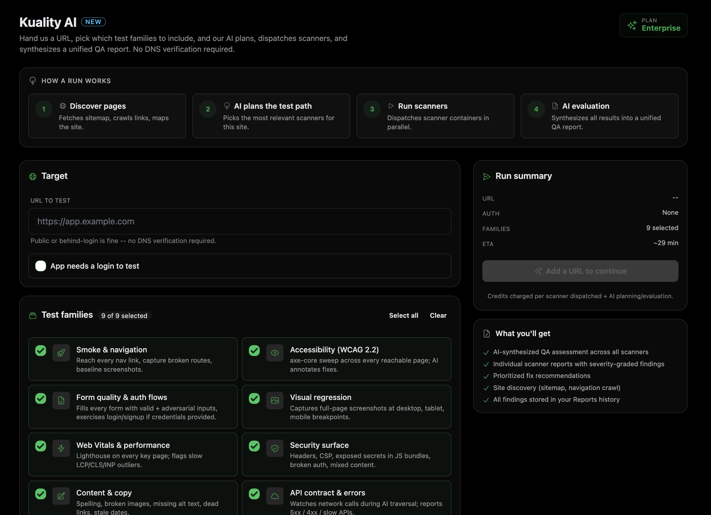Click Clear to deselect test families
This screenshot has width=711, height=515.
pyautogui.click(x=438, y=315)
